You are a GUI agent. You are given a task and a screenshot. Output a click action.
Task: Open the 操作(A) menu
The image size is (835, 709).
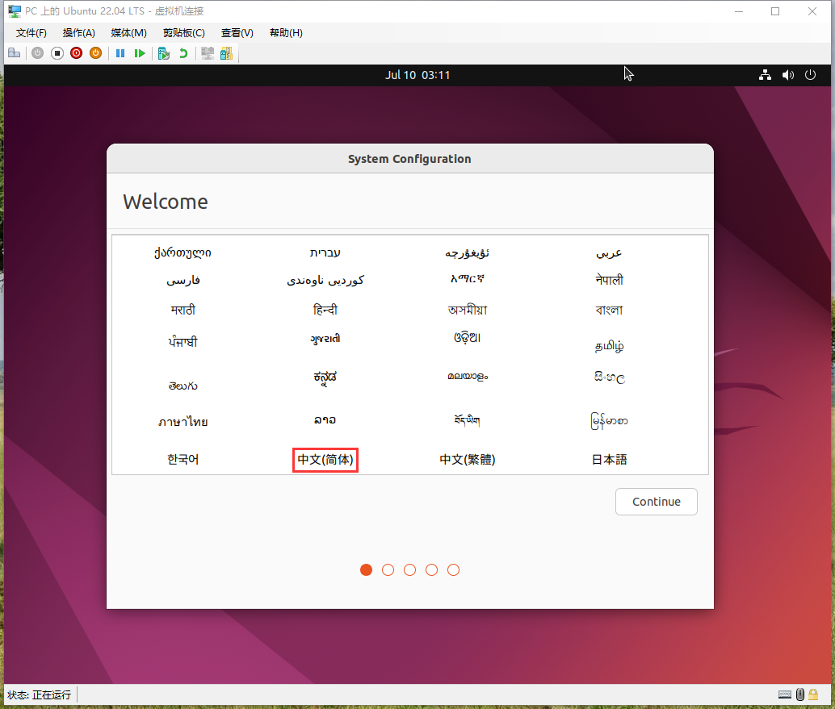point(79,33)
